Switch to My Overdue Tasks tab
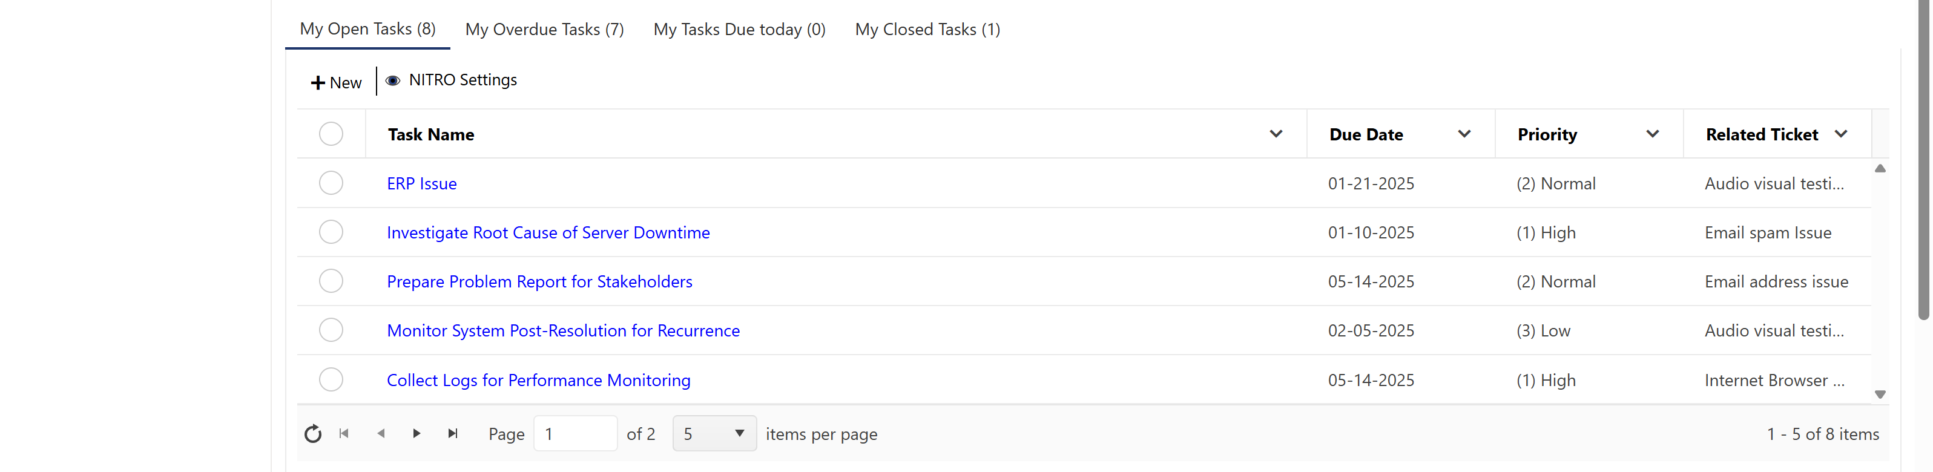The image size is (1933, 472). [544, 29]
